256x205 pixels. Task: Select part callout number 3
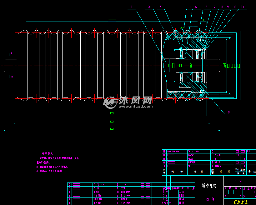click(x=160, y=7)
